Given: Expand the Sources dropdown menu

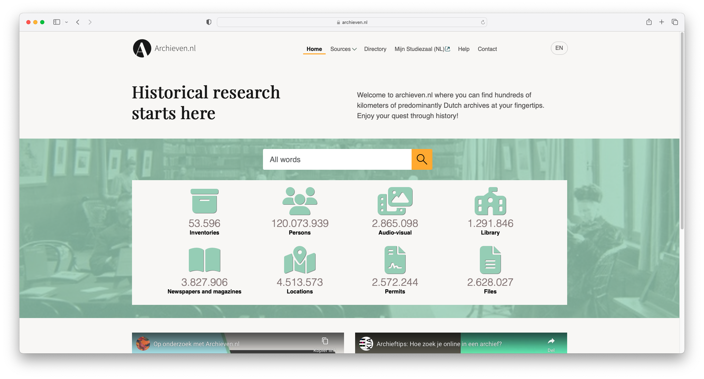Looking at the screenshot, I should (343, 49).
